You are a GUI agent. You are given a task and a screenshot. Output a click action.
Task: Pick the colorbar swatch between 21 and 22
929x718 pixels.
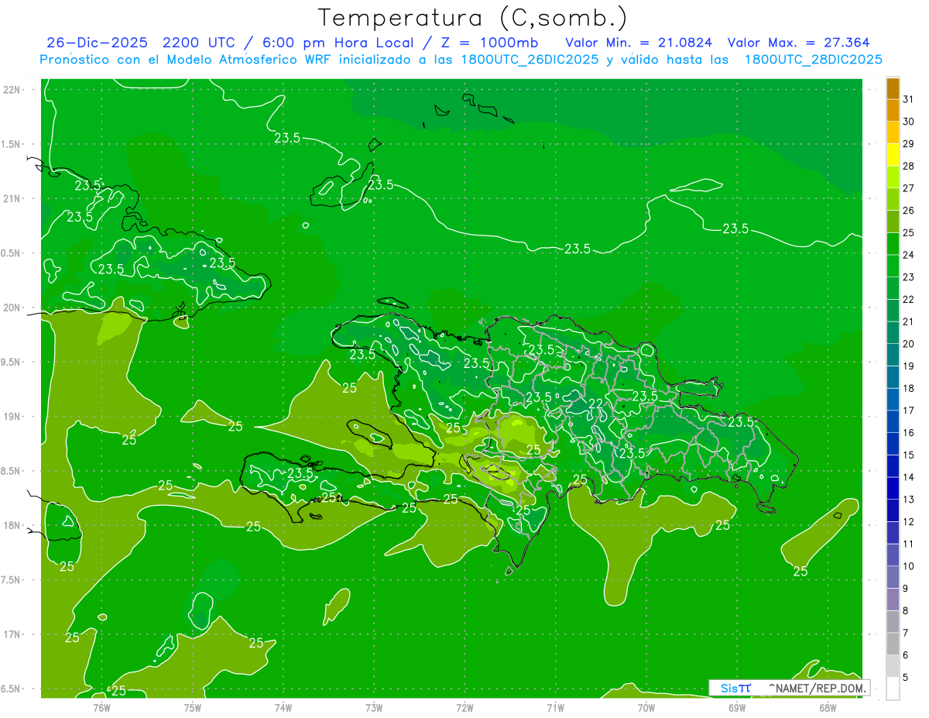coord(893,311)
